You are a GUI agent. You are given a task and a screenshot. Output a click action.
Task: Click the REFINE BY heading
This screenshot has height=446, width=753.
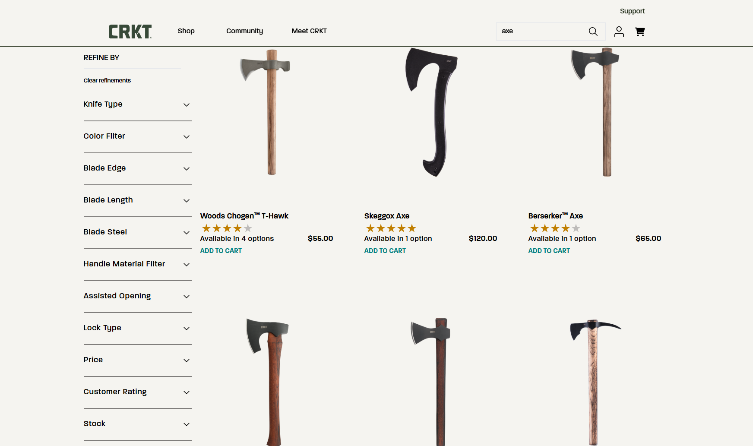(101, 58)
